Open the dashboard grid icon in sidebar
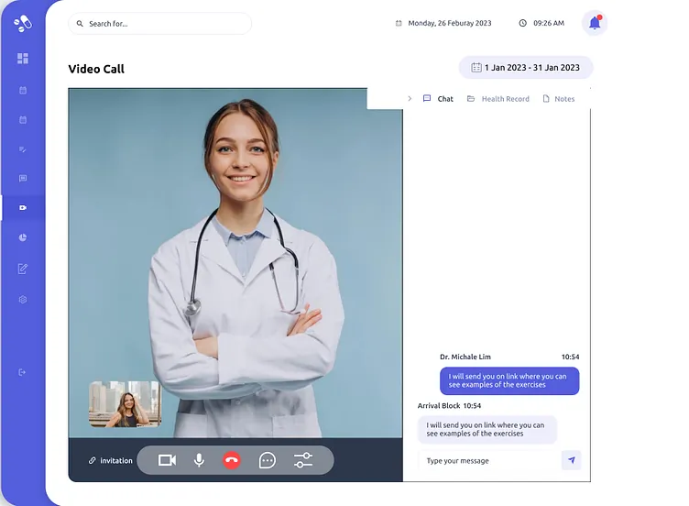The image size is (689, 506). click(x=23, y=59)
